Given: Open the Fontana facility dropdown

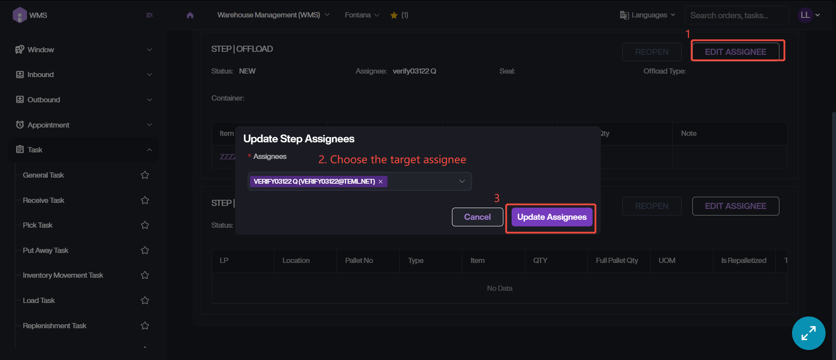Looking at the screenshot, I should (x=362, y=15).
